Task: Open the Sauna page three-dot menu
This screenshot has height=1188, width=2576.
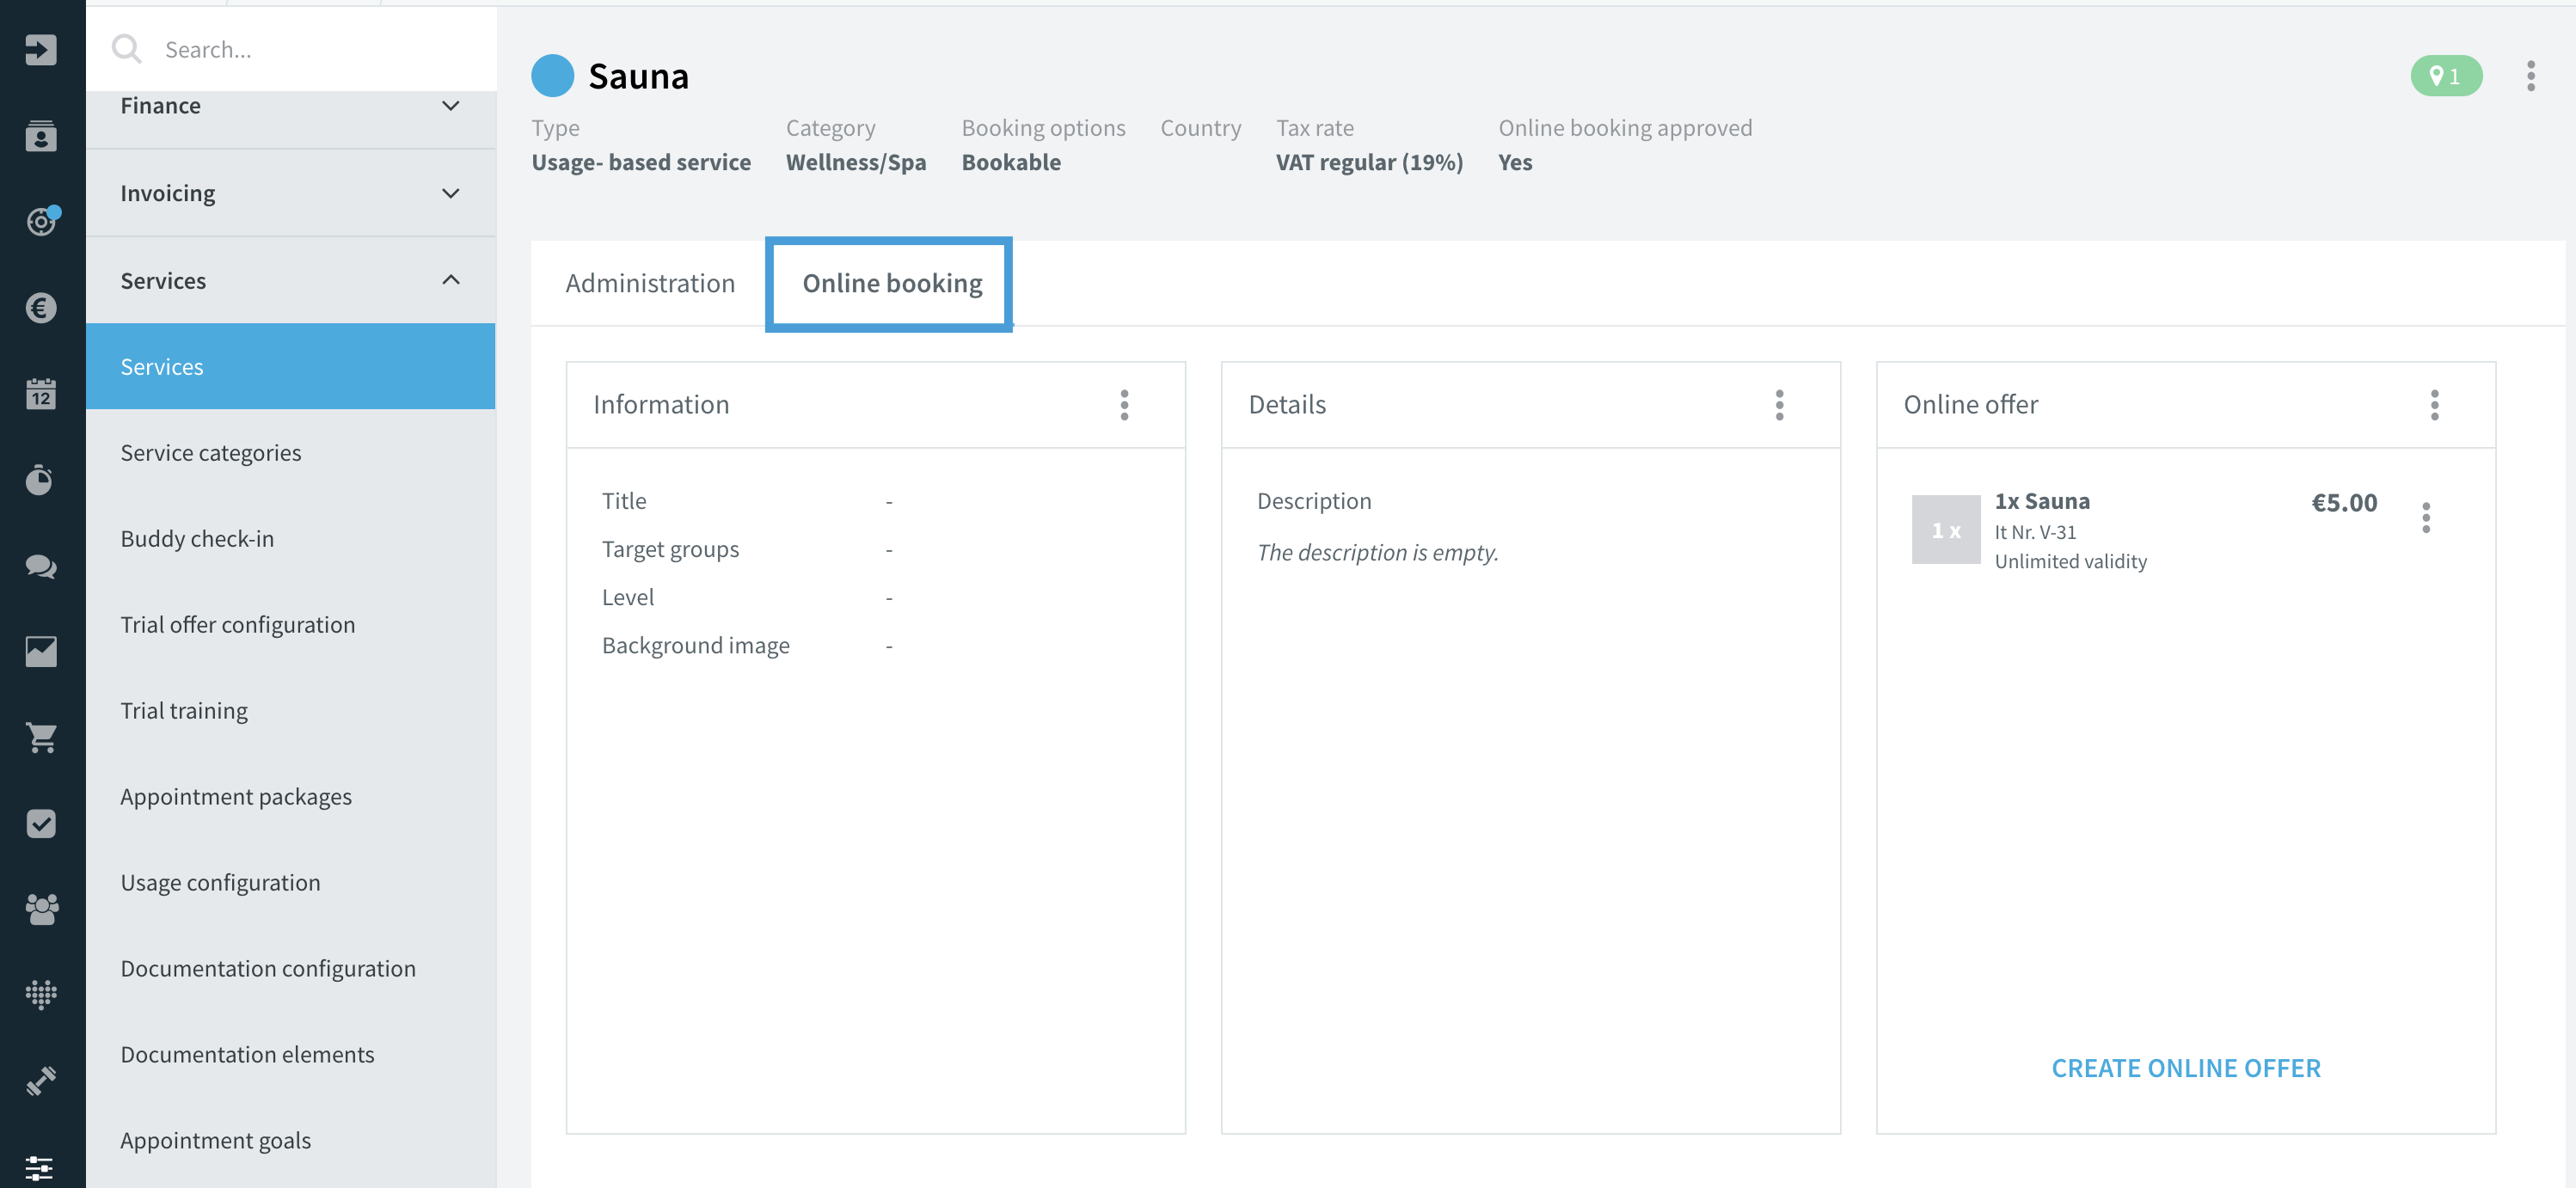Action: pyautogui.click(x=2531, y=76)
